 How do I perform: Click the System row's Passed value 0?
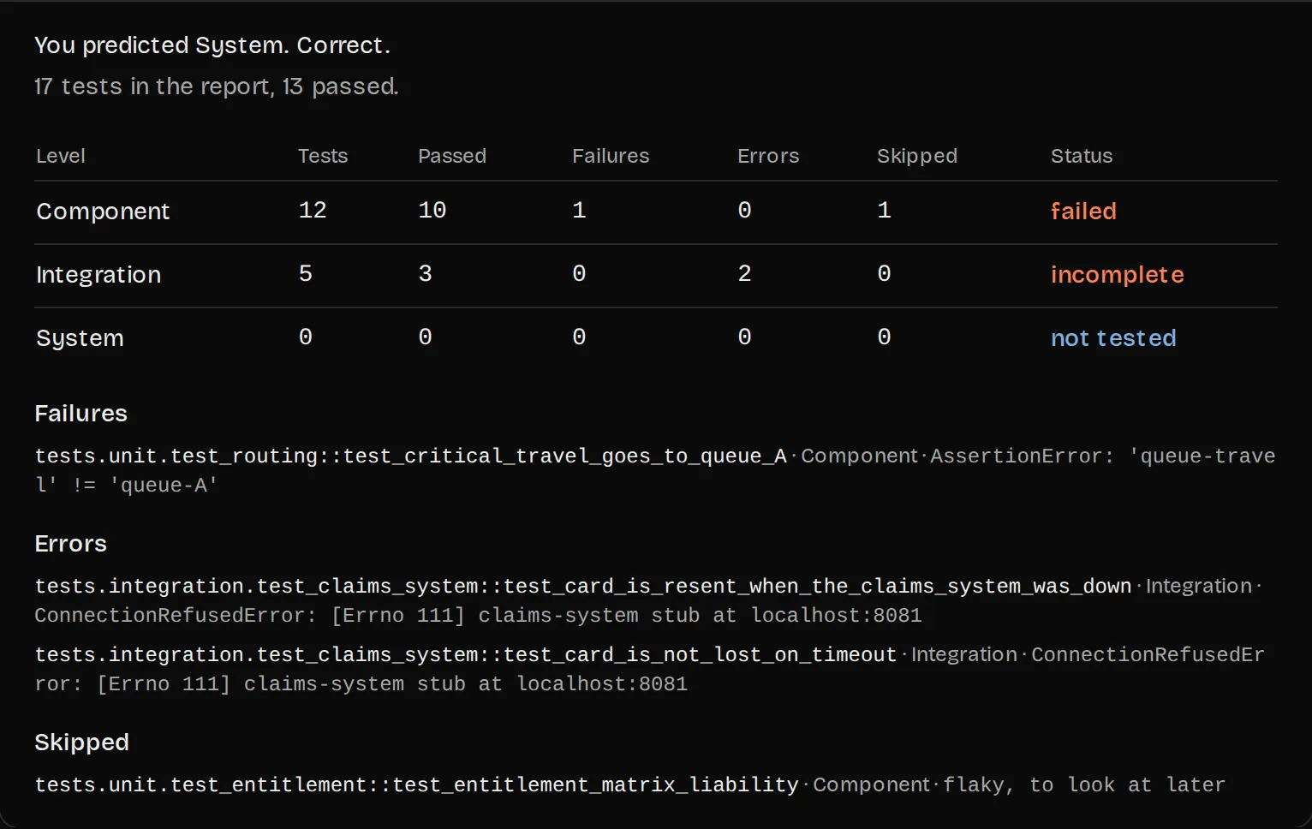point(426,337)
